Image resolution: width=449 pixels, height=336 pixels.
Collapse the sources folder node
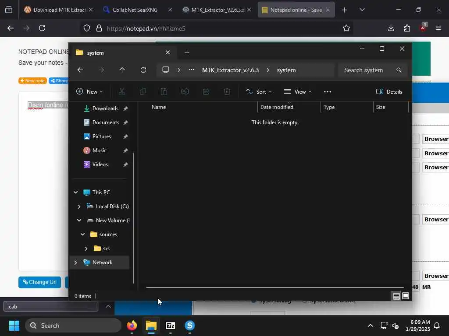point(82,234)
